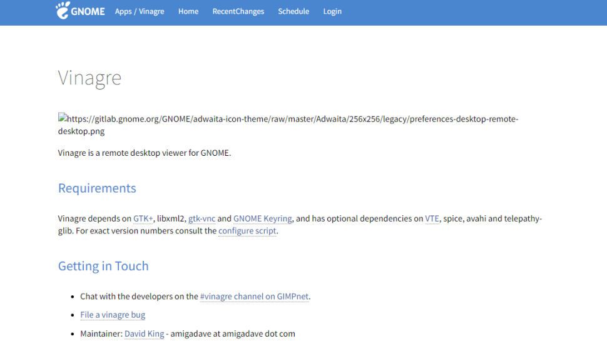Viewport: 607px width, 341px height.
Task: Follow the GTK+ dependency link
Action: [143, 219]
